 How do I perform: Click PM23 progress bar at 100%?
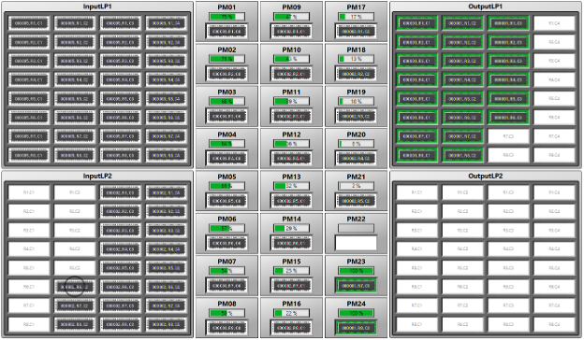click(356, 271)
